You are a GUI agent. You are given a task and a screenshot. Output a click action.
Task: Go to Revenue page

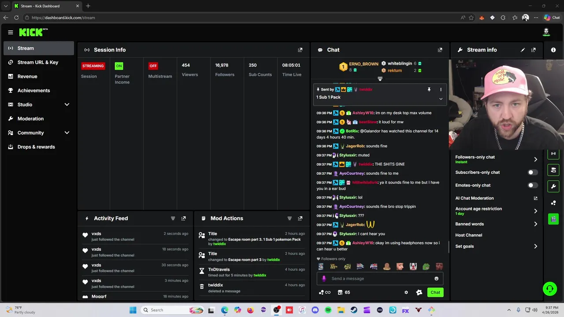pos(39,76)
